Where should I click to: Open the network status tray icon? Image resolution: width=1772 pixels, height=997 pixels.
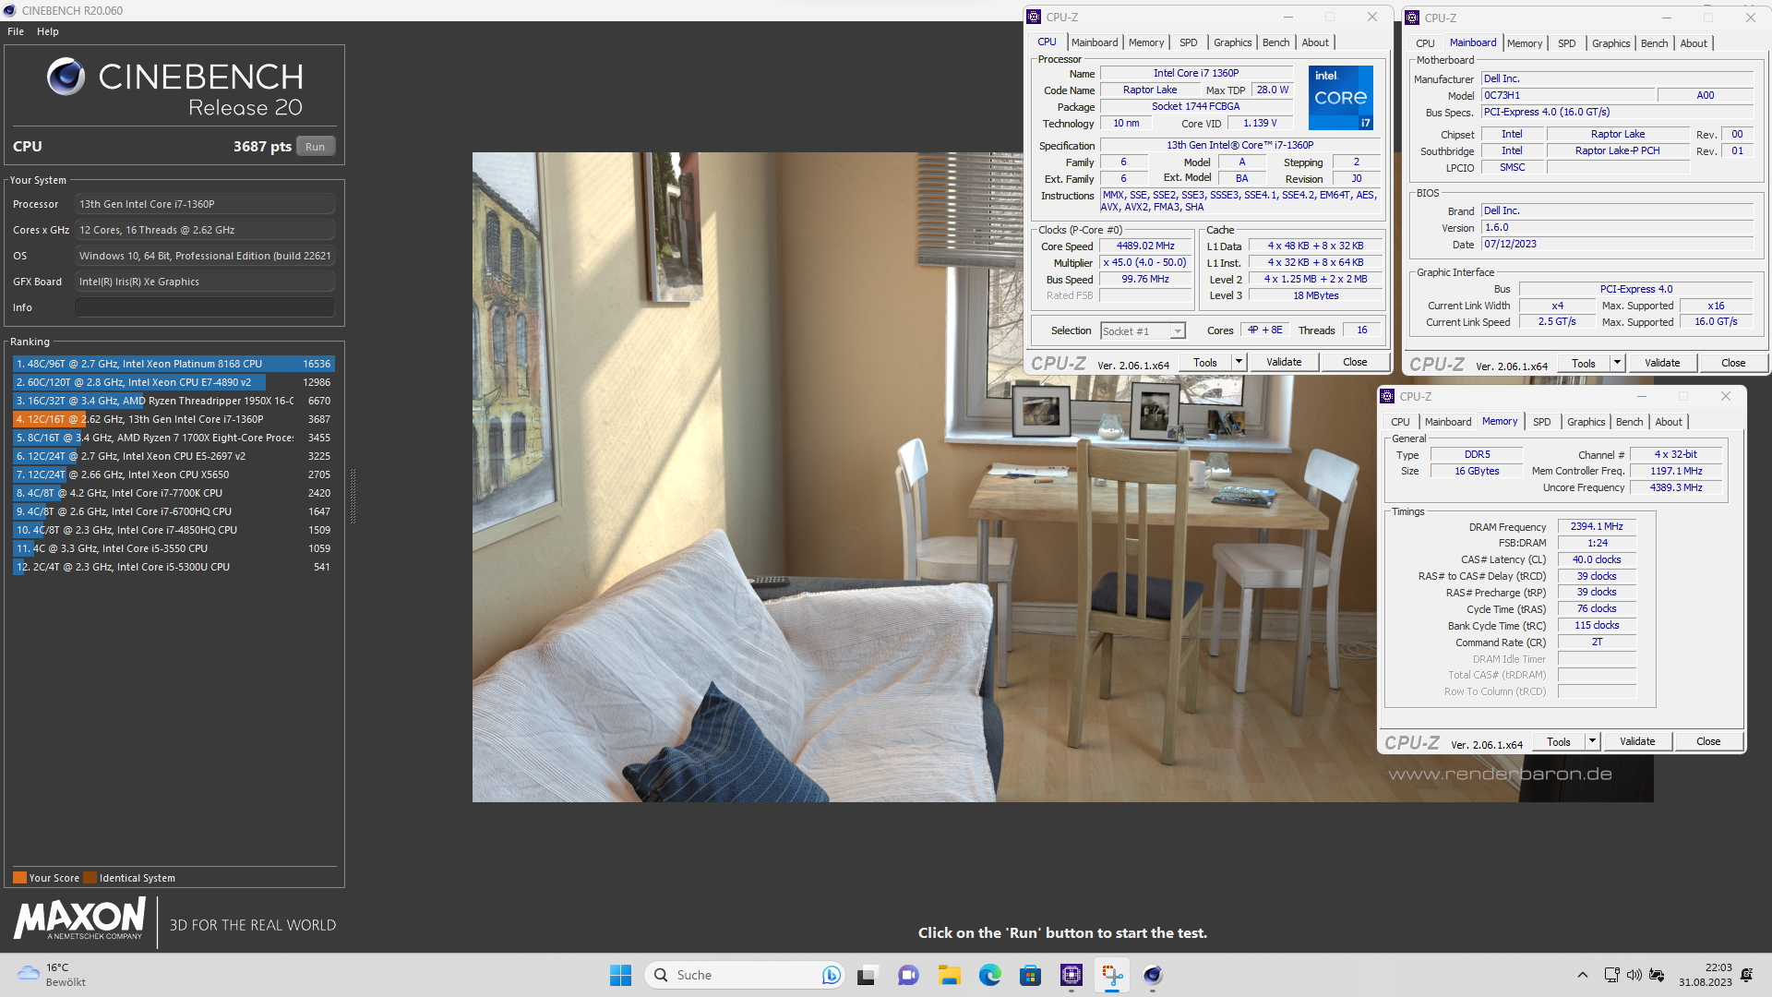tap(1611, 975)
